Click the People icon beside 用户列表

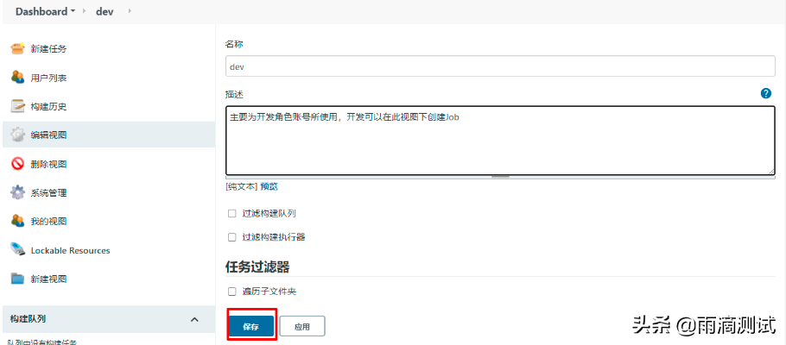[x=17, y=77]
